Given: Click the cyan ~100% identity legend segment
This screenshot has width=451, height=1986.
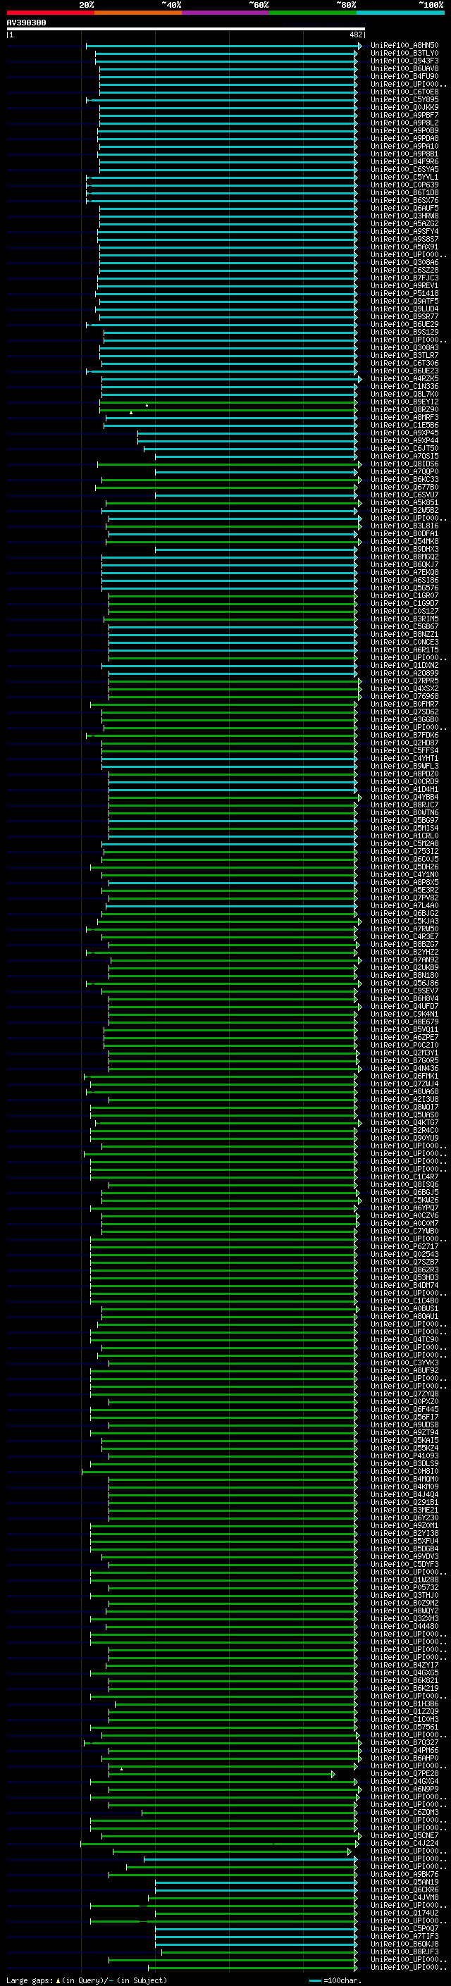Looking at the screenshot, I should [401, 13].
